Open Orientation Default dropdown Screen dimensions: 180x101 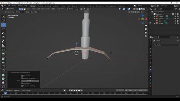19,12
